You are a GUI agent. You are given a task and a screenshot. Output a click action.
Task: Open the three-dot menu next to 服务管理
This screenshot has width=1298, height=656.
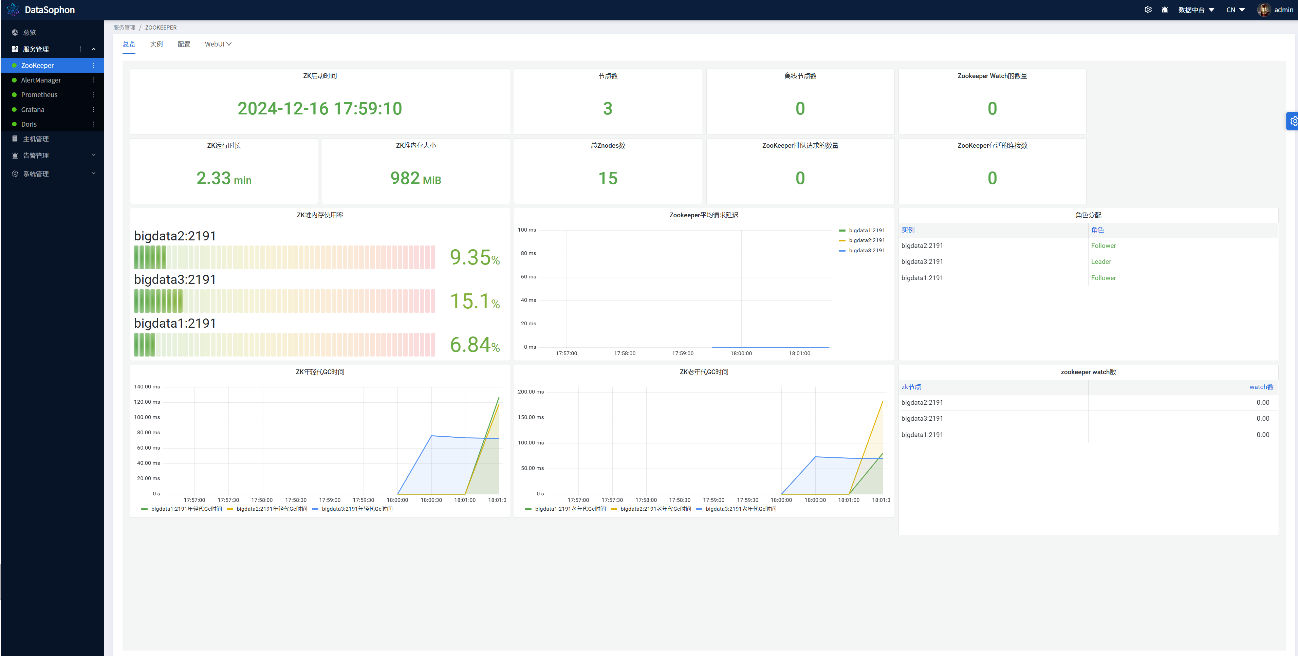81,49
